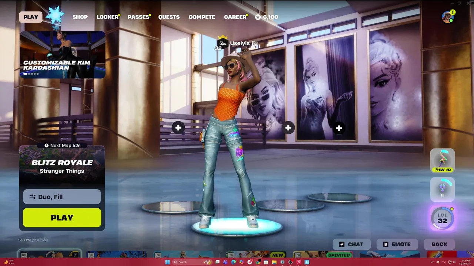Click the Uselyis player name
The height and width of the screenshot is (266, 474).
(x=240, y=43)
